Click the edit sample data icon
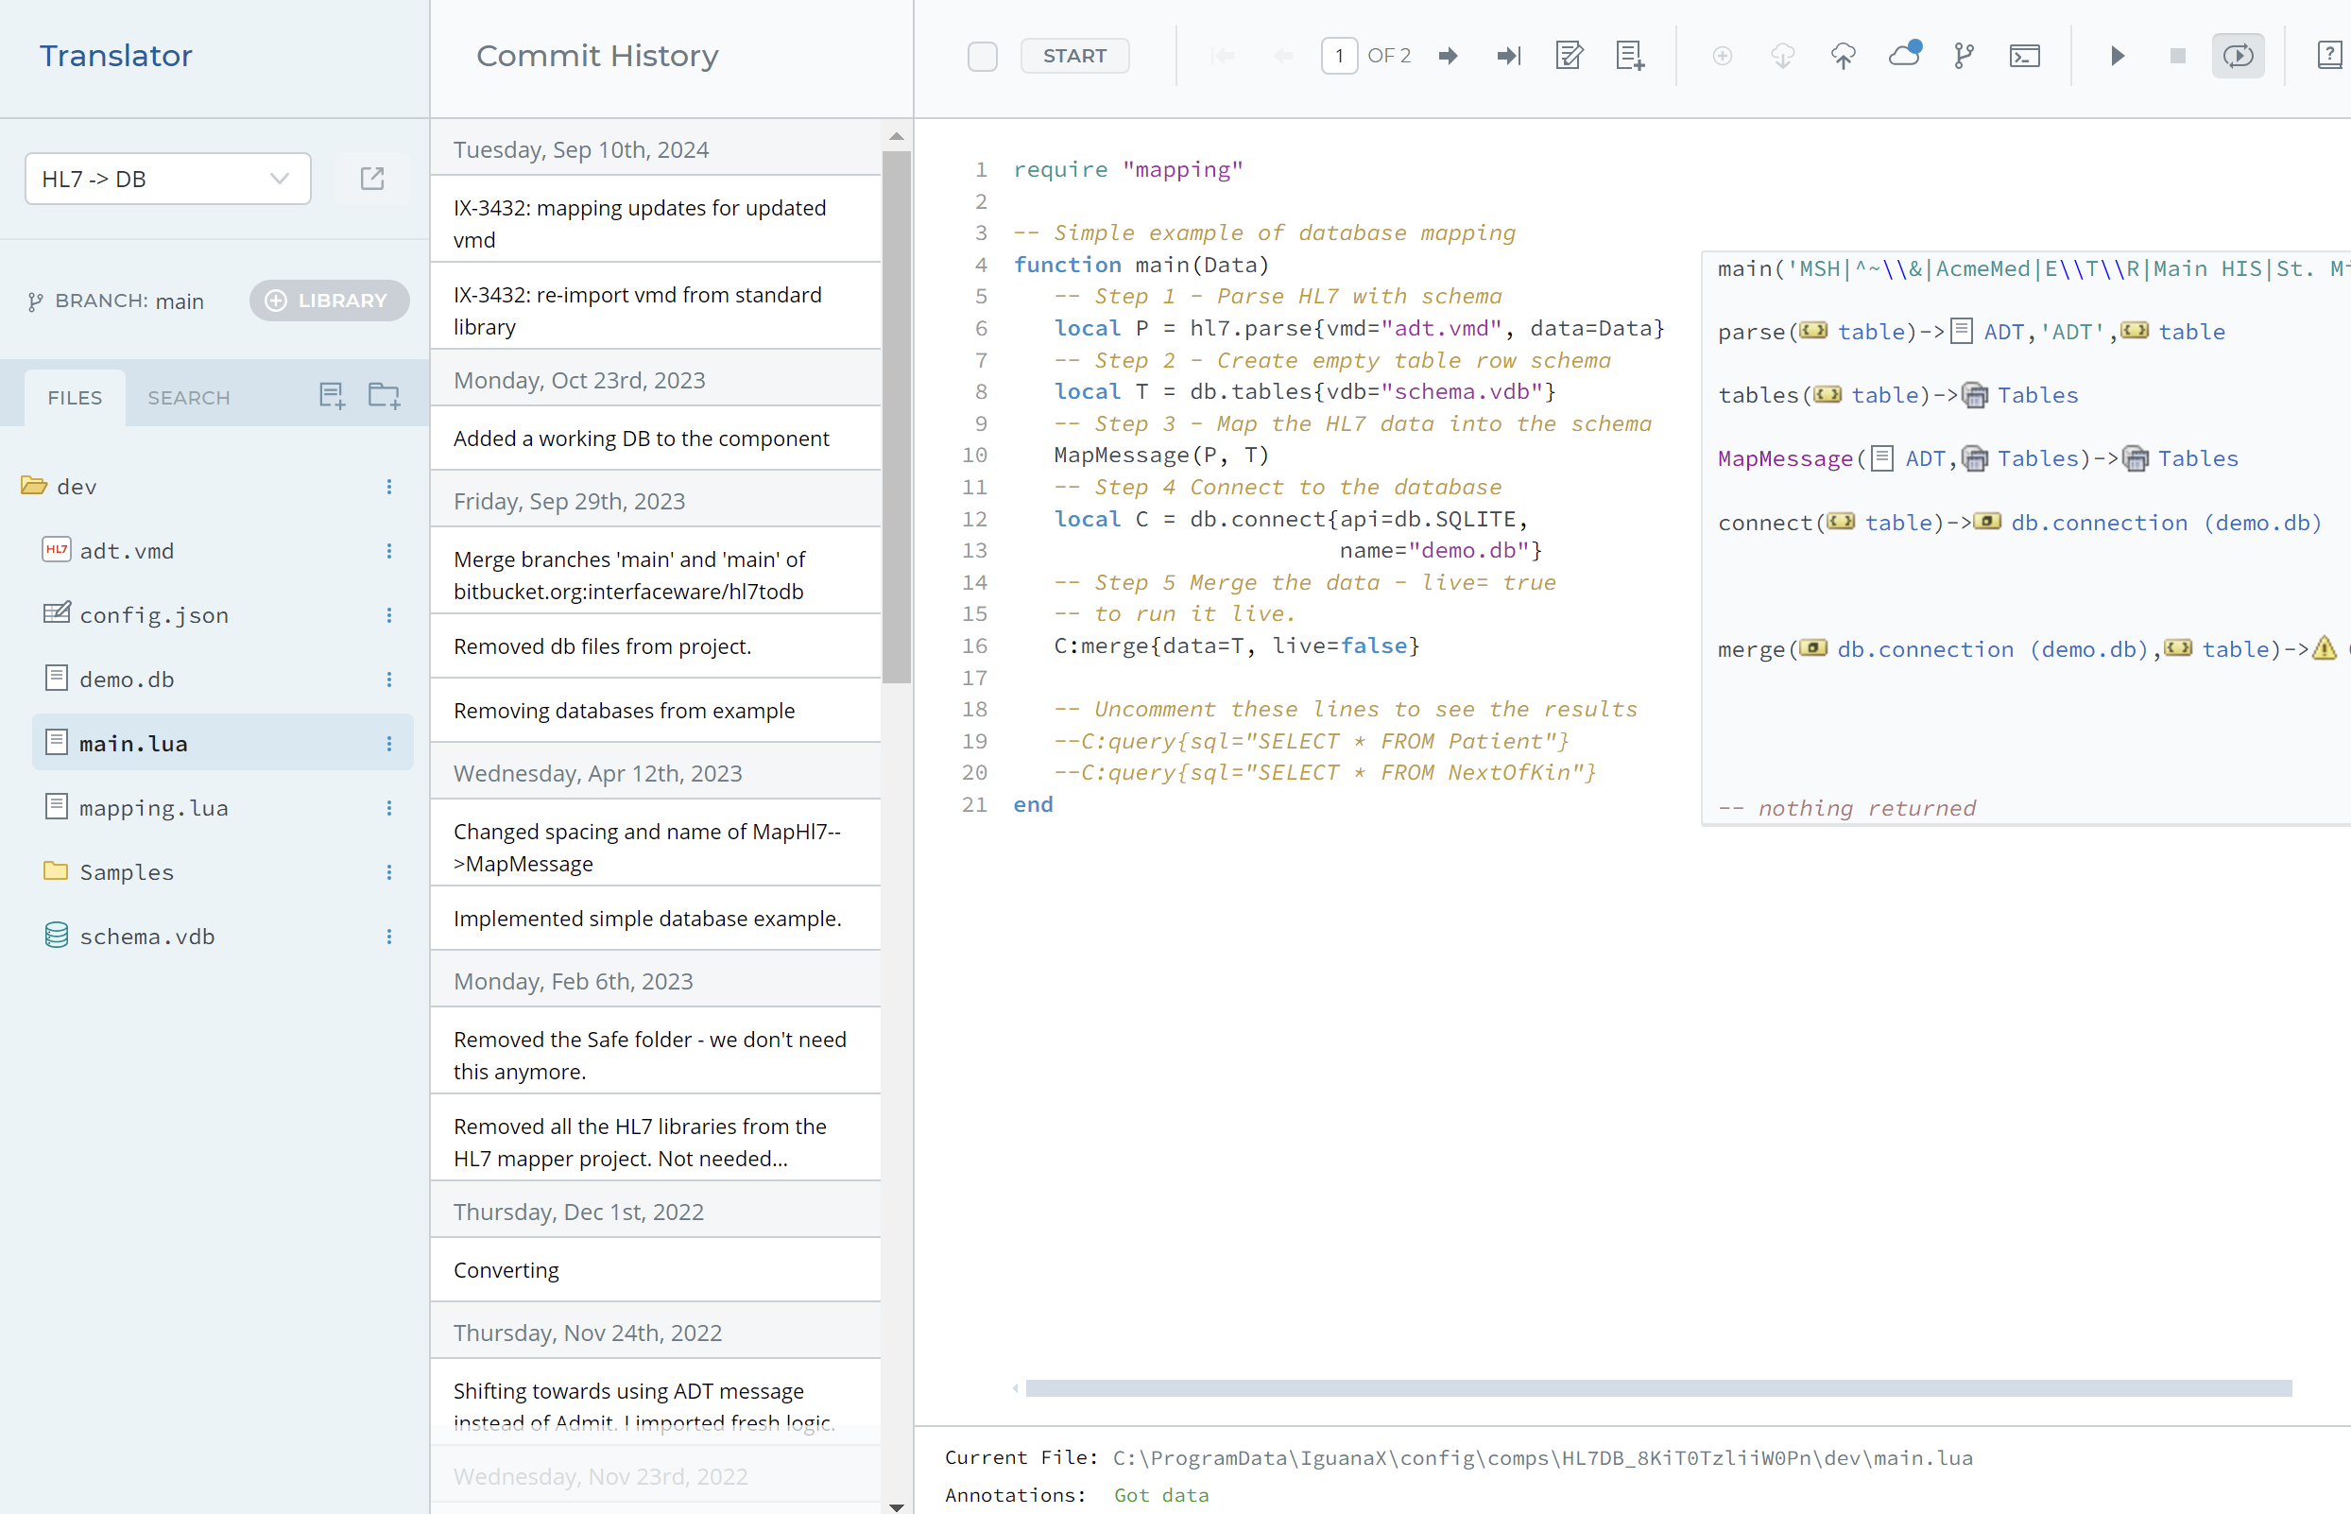 pyautogui.click(x=1570, y=56)
